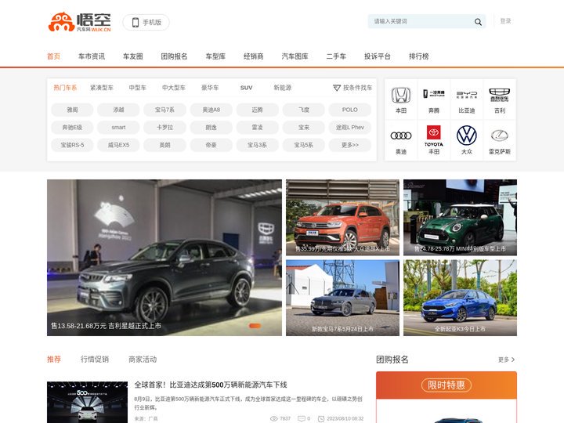This screenshot has width=564, height=423.
Task: Open the BMW 7系 launch image
Action: (x=342, y=298)
